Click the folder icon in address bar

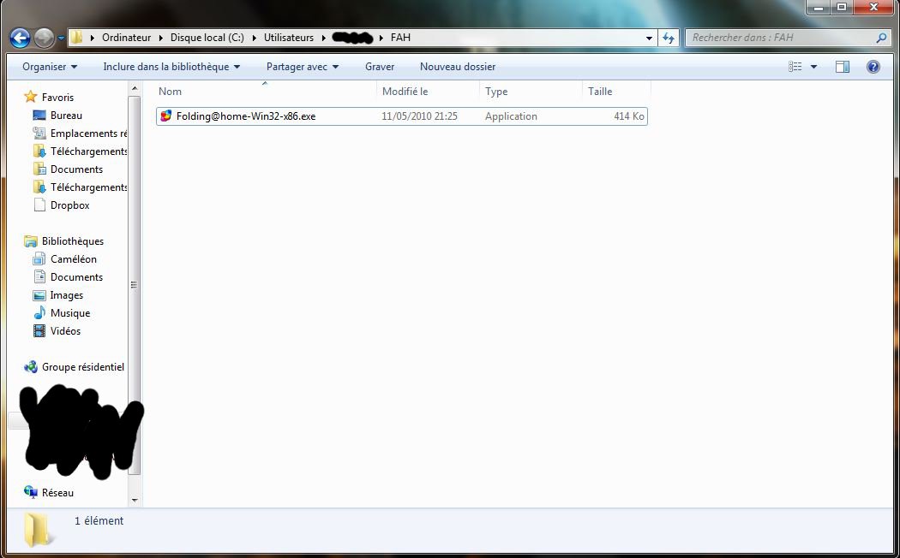(x=76, y=38)
